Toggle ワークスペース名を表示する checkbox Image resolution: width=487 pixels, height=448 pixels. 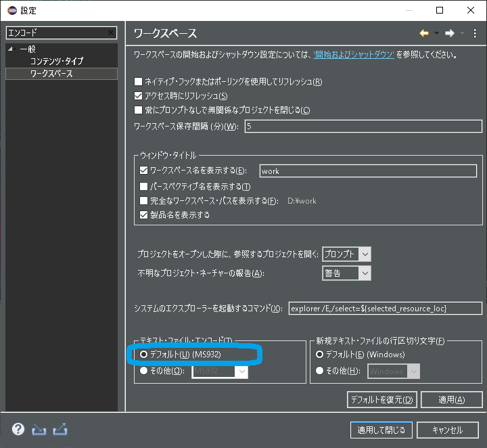tap(143, 171)
